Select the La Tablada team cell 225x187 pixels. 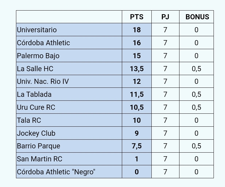(69, 94)
